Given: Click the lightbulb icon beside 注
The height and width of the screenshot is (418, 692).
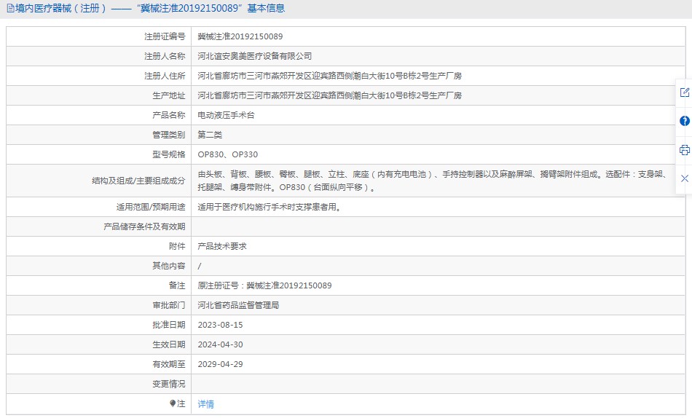Looking at the screenshot, I should 173,403.
